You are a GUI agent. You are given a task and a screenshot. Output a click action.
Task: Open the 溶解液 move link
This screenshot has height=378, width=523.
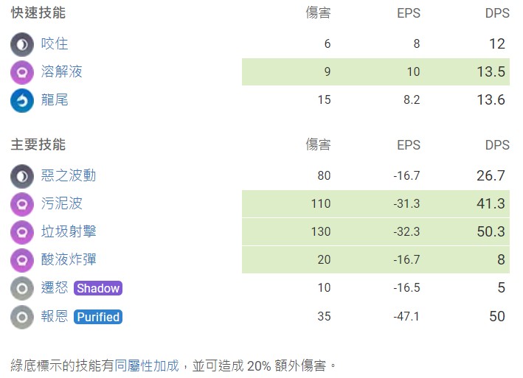61,71
